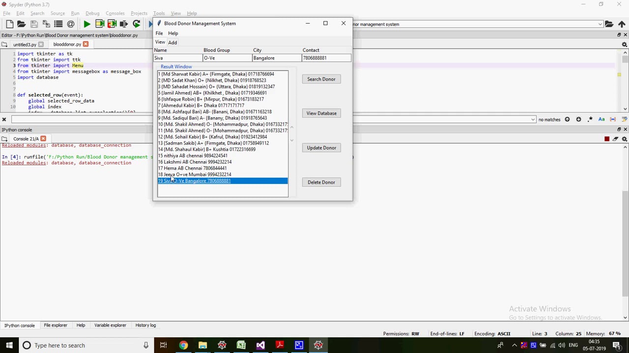This screenshot has width=629, height=353.
Task: Close untitled3.py tab with its X icon
Action: click(41, 45)
